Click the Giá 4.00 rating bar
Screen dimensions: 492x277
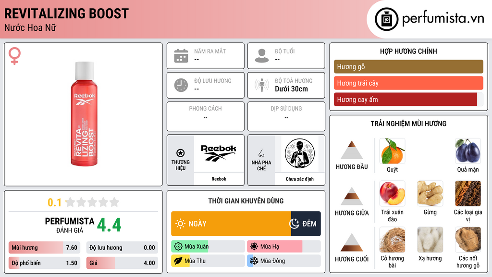[x=122, y=263]
